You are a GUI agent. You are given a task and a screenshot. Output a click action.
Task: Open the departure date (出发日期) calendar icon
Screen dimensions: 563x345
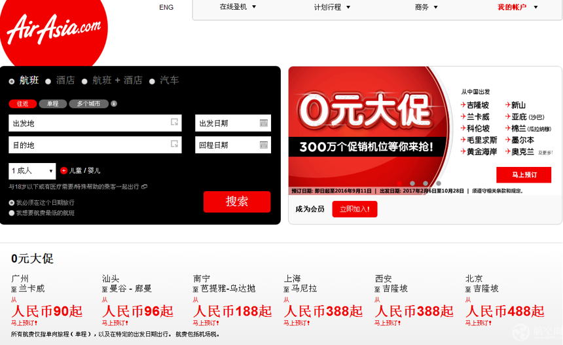click(x=263, y=123)
